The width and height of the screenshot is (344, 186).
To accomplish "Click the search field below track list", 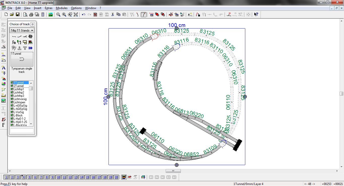I will tap(22, 131).
